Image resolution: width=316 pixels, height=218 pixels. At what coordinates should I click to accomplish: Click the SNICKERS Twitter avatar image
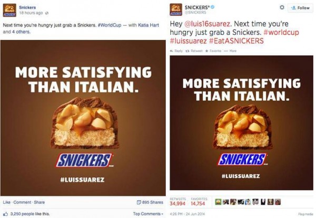coord(176,10)
